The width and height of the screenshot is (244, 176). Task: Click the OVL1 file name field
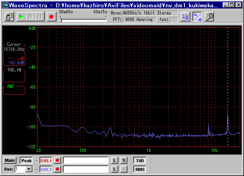(x=86, y=160)
